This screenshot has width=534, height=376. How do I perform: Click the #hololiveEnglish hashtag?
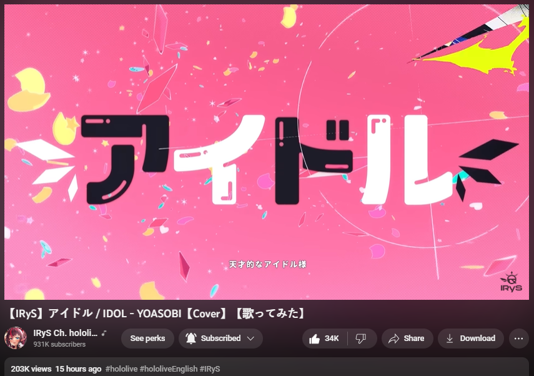(x=169, y=369)
